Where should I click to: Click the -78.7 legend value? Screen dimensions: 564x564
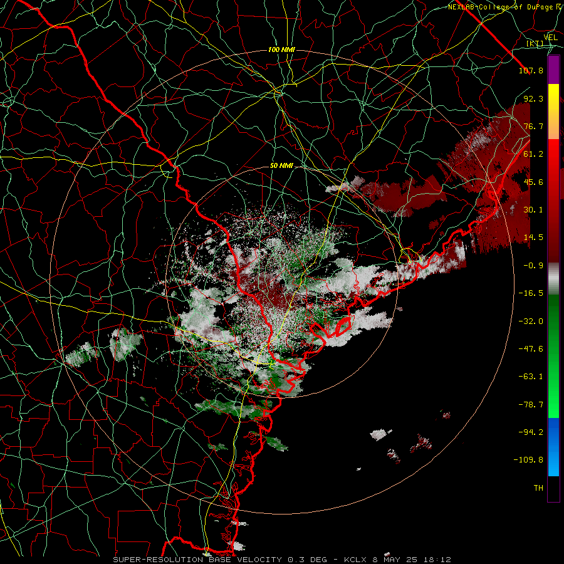pyautogui.click(x=531, y=405)
